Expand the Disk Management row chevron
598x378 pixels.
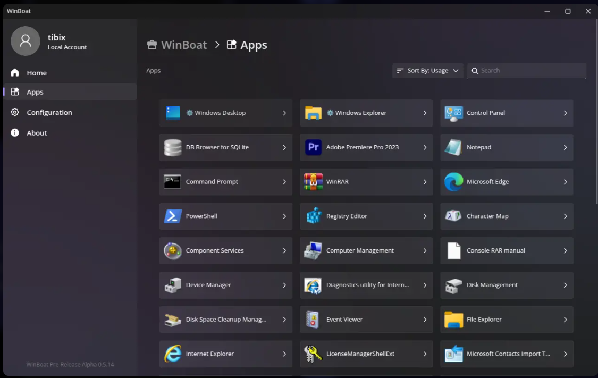(565, 285)
